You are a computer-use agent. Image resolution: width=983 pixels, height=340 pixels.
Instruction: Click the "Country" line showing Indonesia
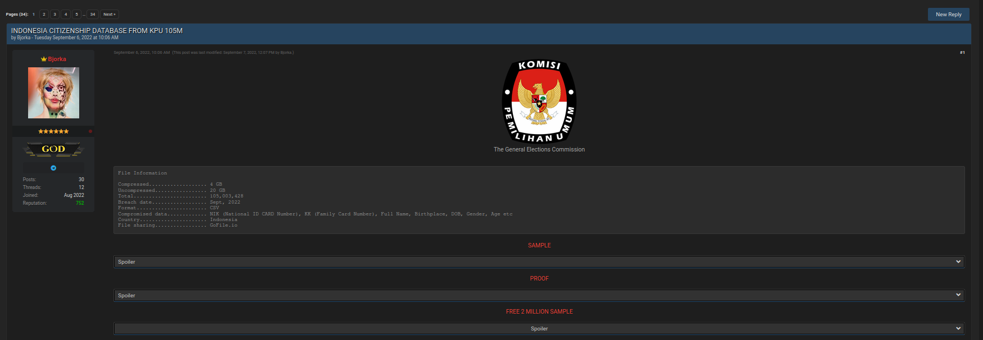(x=178, y=219)
